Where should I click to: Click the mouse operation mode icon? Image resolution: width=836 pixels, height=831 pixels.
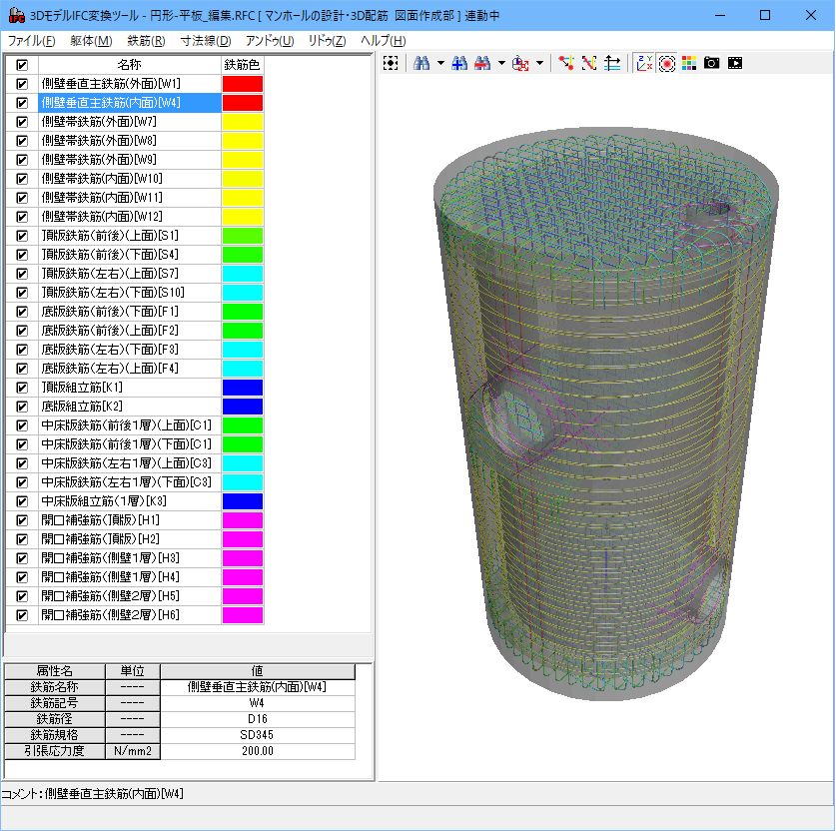(x=520, y=64)
